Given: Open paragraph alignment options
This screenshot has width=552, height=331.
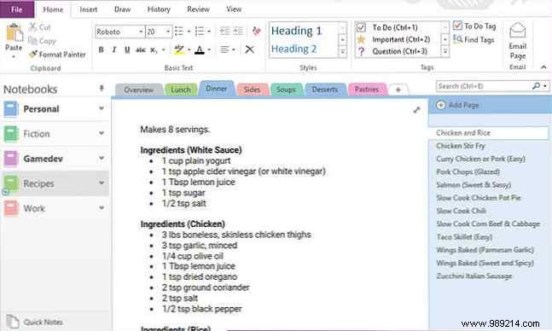Looking at the screenshot, I should pyautogui.click(x=227, y=49).
